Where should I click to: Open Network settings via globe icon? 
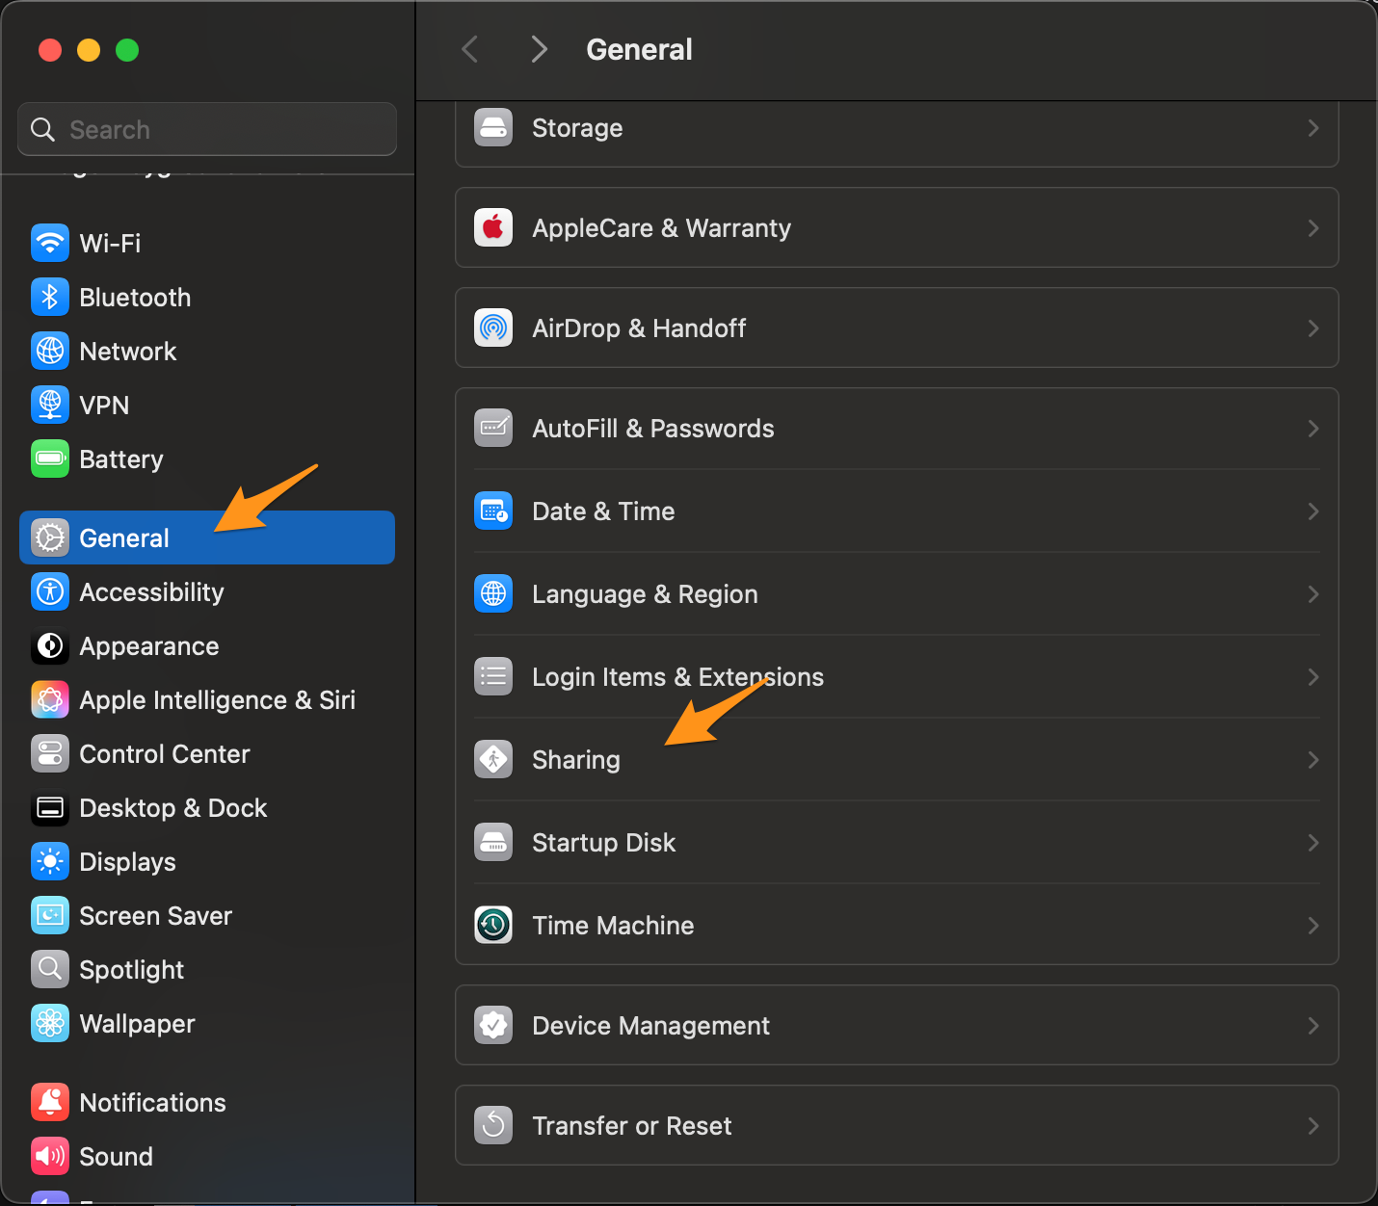pyautogui.click(x=49, y=351)
